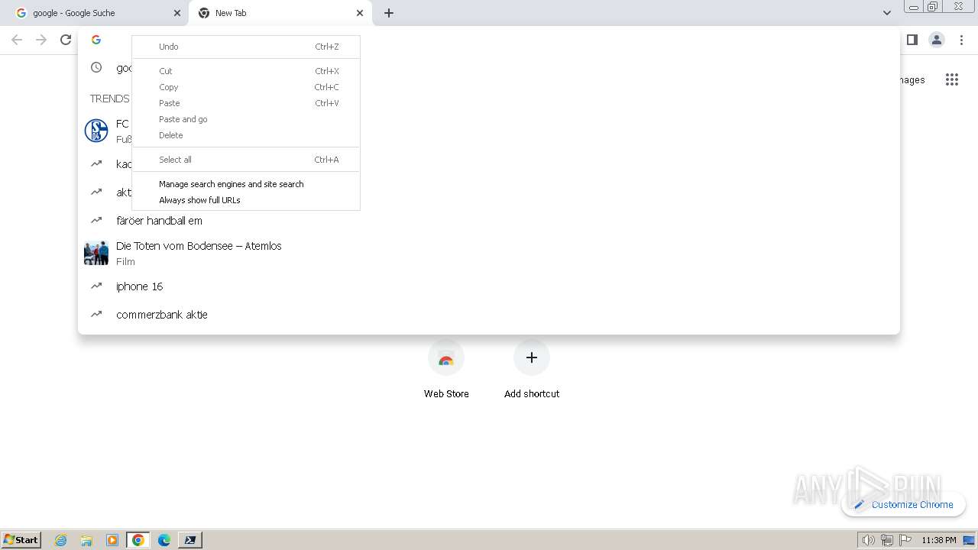Choose Undo in the context menu
Image resolution: width=978 pixels, height=550 pixels.
pyautogui.click(x=246, y=47)
